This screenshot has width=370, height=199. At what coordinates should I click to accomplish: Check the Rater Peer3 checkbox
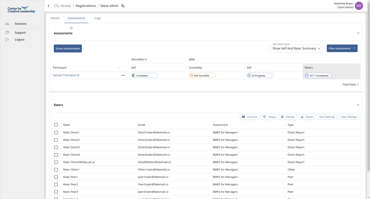coord(56,192)
